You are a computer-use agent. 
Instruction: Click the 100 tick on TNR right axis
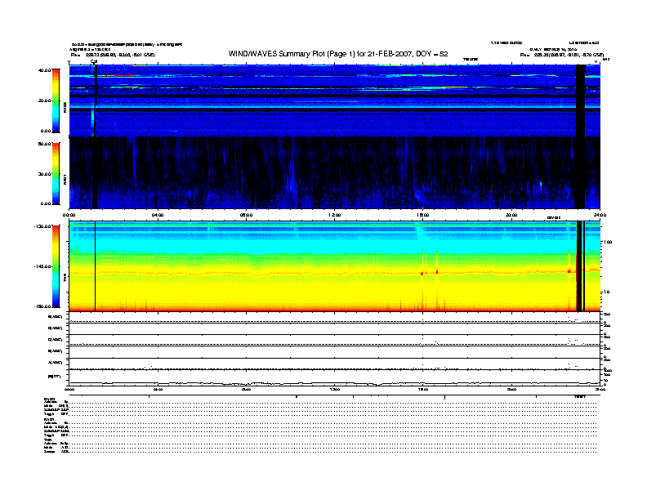pos(608,242)
